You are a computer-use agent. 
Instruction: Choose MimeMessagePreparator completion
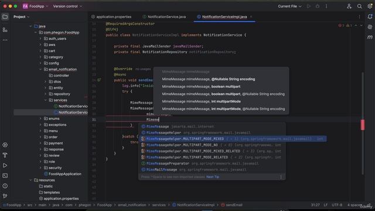pyautogui.click(x=212, y=164)
